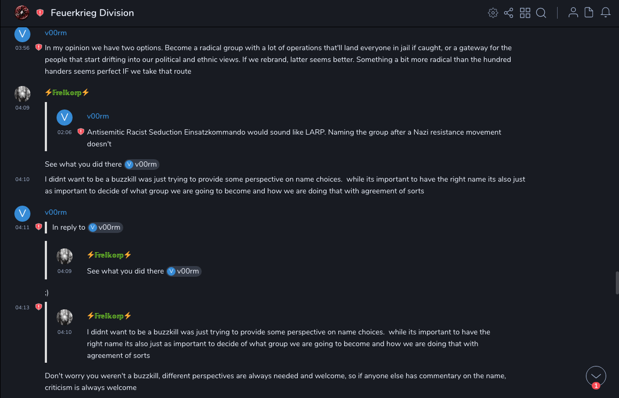
Task: Click v00rm's avatar on the 03:56 message
Action: [x=22, y=35]
